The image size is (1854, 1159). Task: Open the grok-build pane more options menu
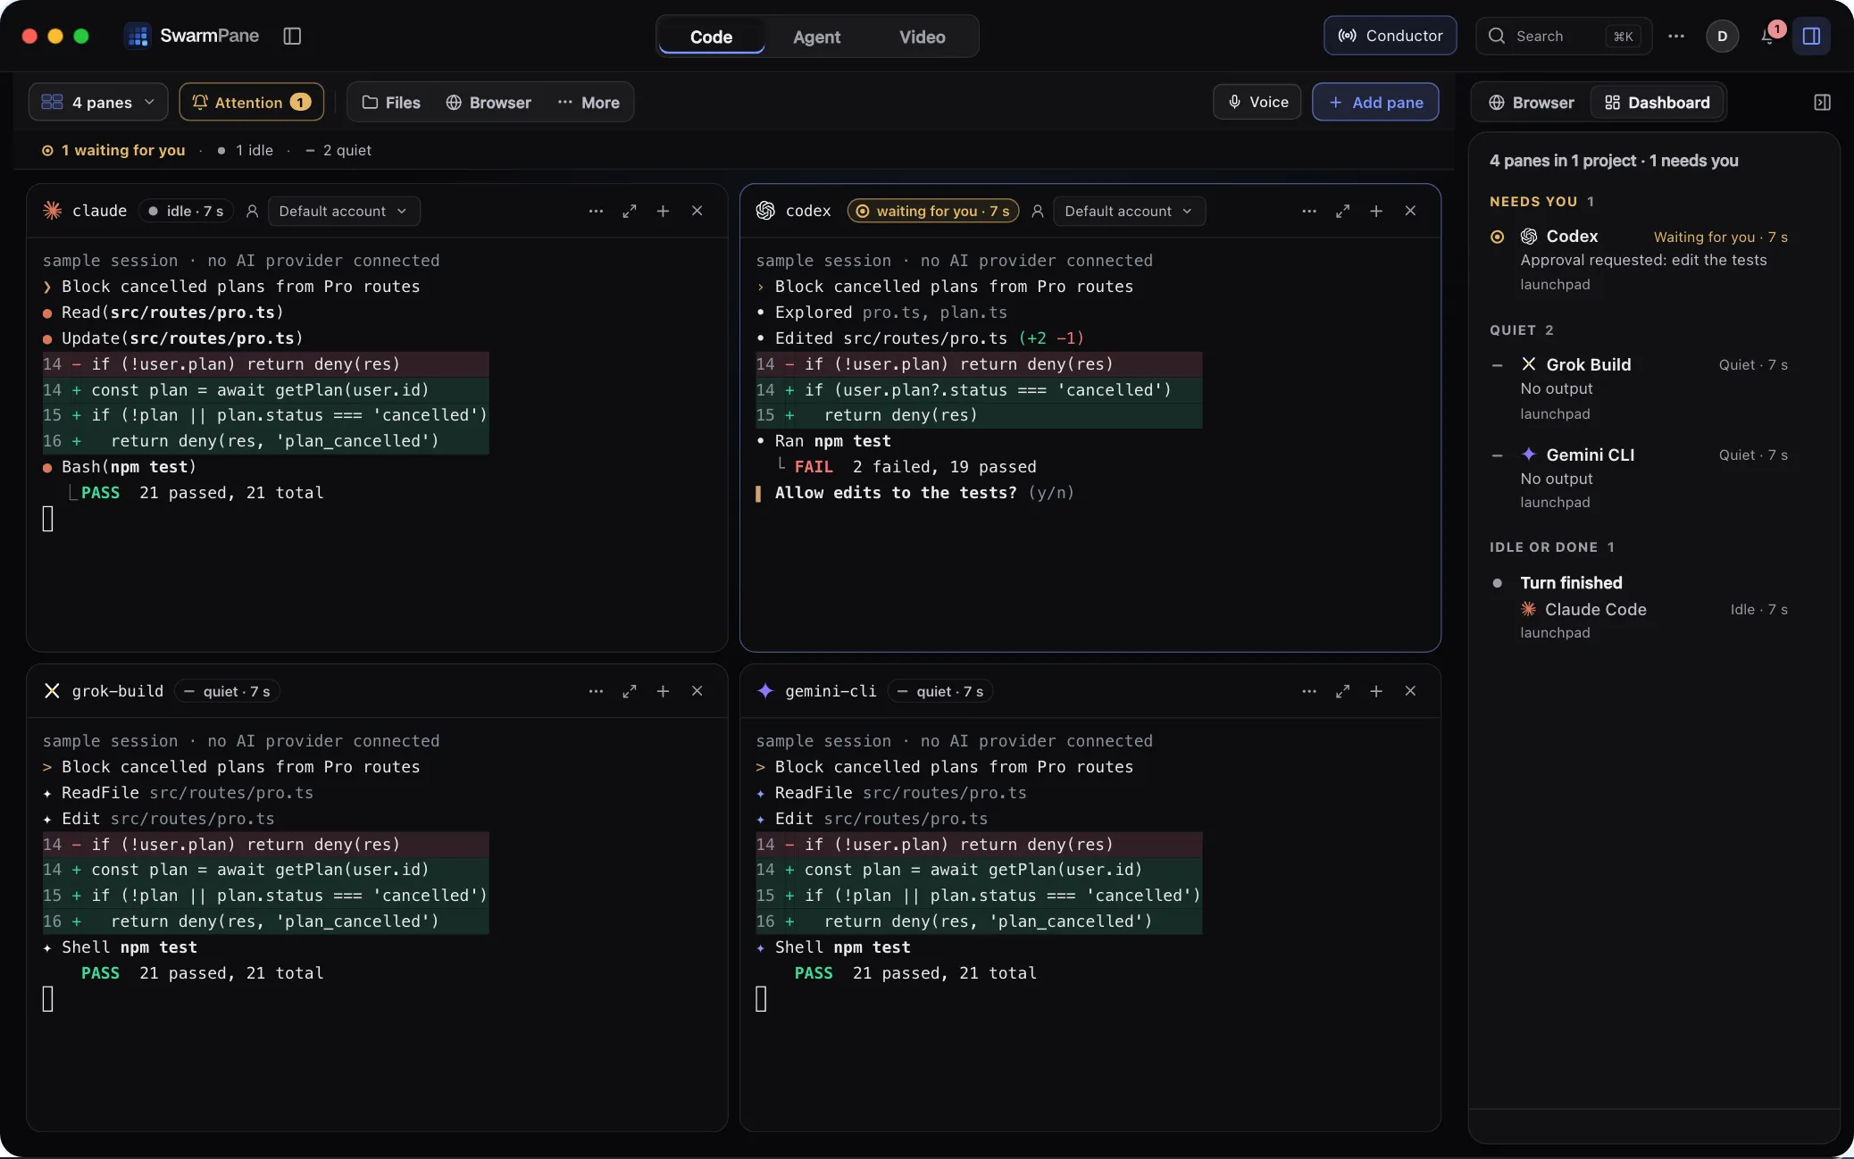pyautogui.click(x=596, y=691)
